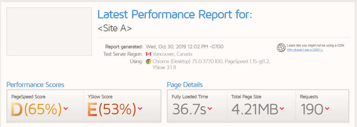Expand the YSlow Score arrow

pyautogui.click(x=140, y=109)
